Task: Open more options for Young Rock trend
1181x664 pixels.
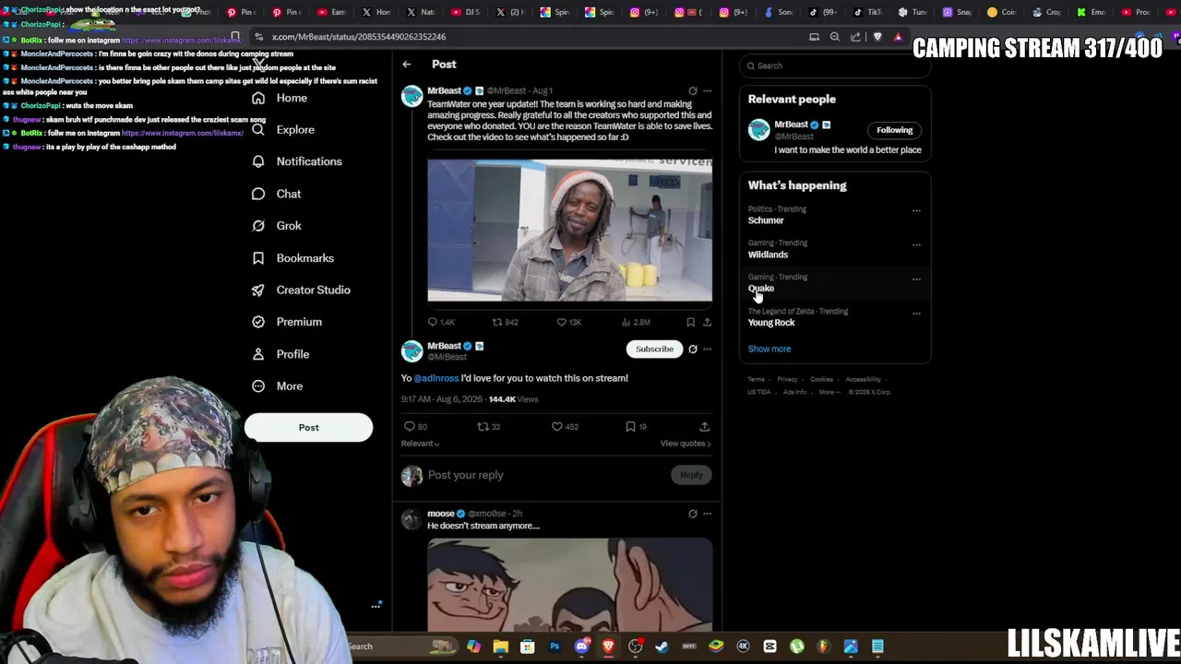Action: point(916,314)
